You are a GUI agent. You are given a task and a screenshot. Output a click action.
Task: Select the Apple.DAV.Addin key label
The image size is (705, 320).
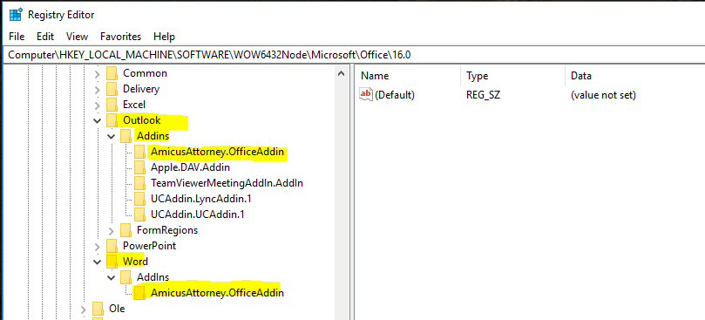[190, 168]
